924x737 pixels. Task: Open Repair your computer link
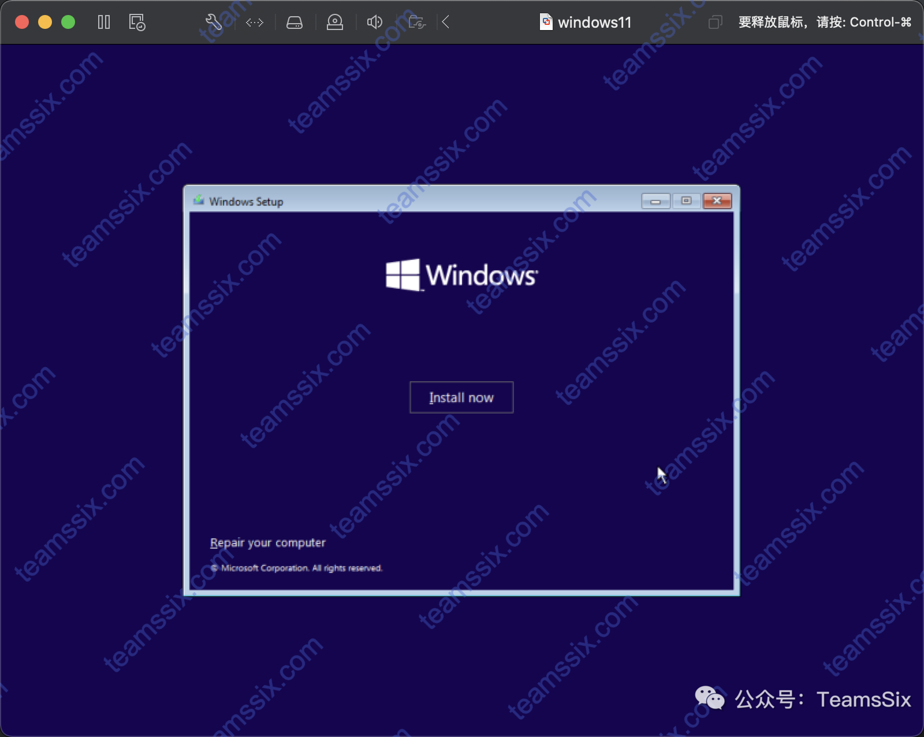point(268,543)
